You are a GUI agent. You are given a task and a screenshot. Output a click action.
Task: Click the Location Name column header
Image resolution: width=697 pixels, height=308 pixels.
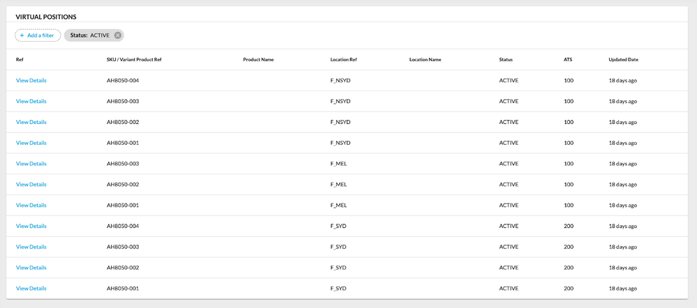pyautogui.click(x=425, y=60)
